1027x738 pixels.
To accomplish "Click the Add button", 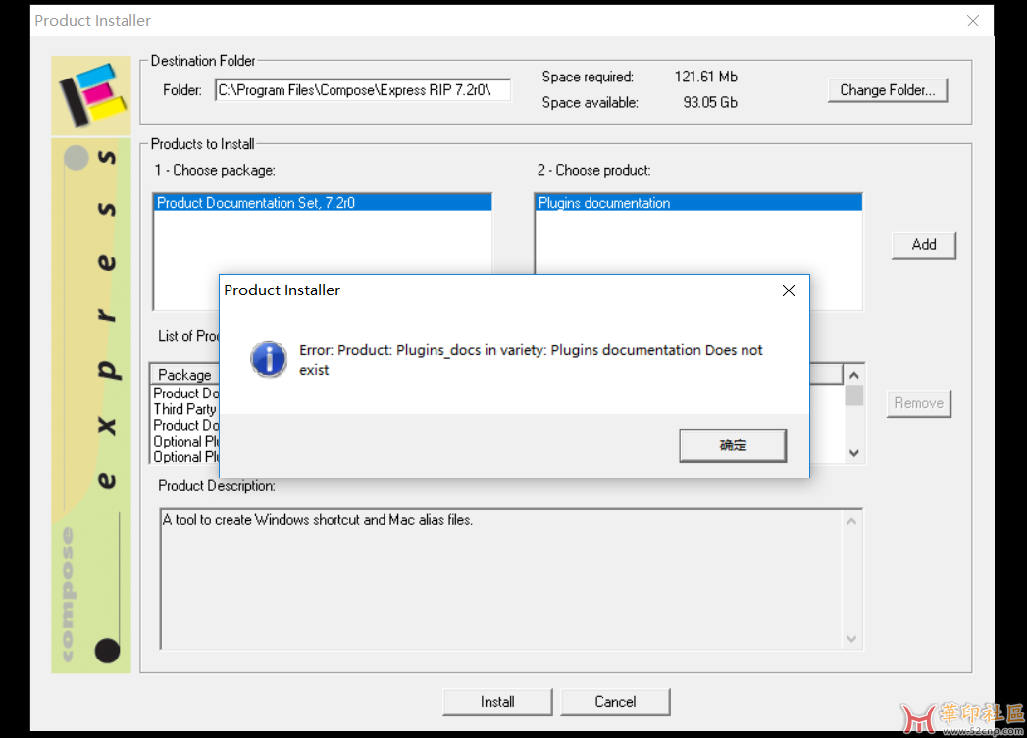I will (x=923, y=245).
